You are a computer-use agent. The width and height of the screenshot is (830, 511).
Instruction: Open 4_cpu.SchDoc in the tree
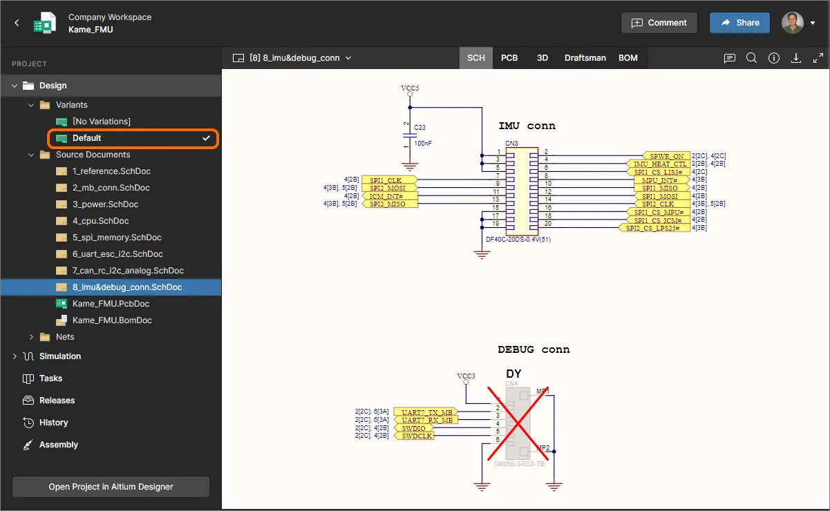point(100,221)
